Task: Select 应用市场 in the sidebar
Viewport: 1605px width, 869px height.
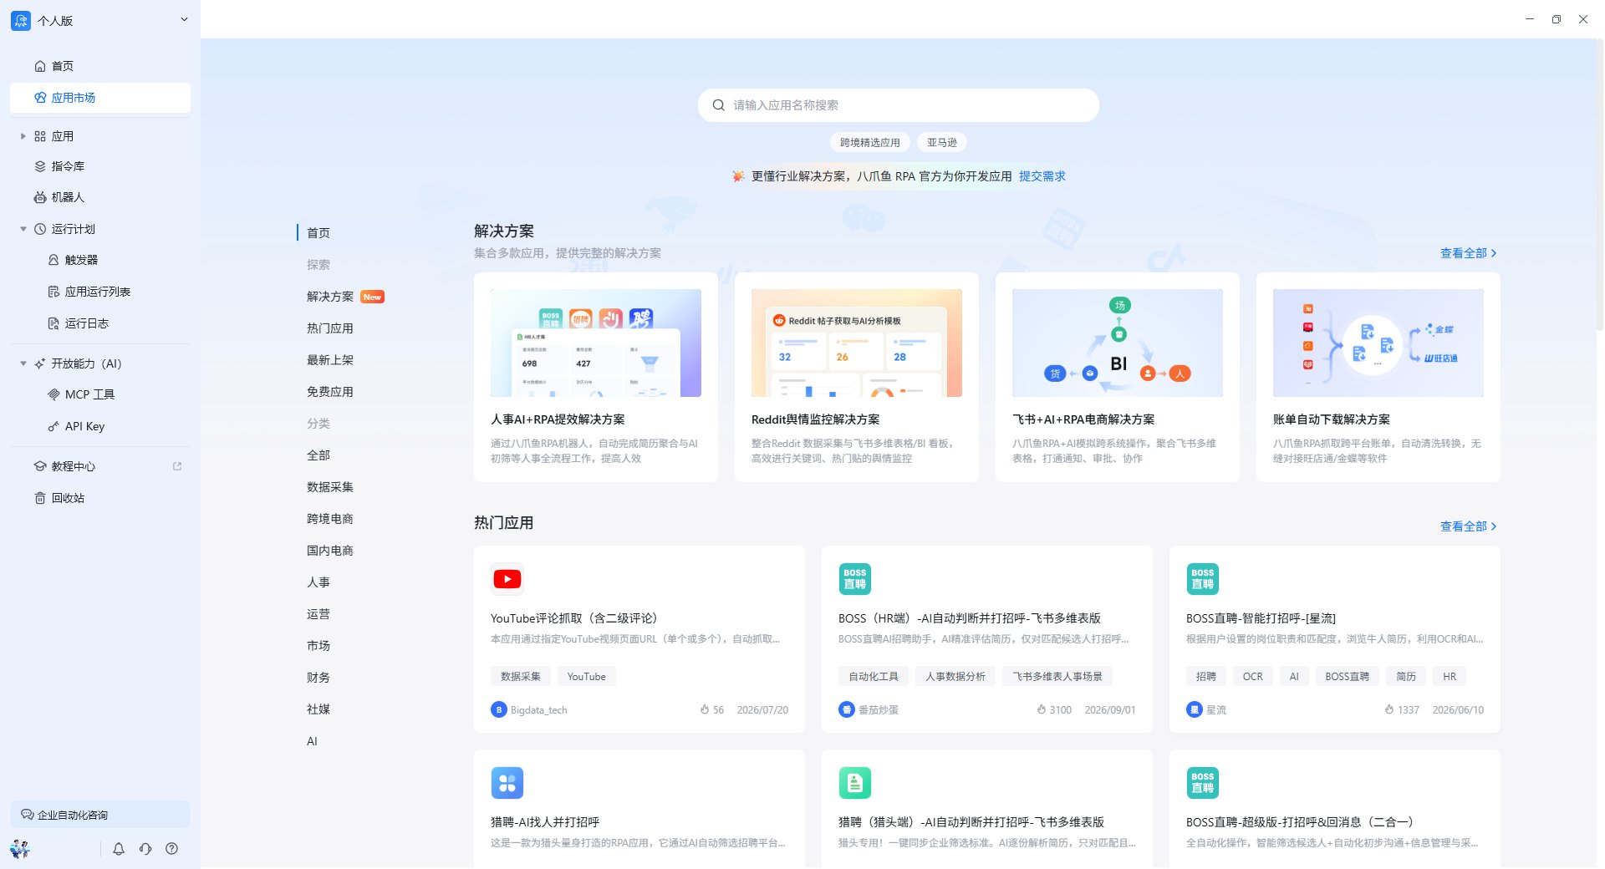Action: click(x=100, y=98)
